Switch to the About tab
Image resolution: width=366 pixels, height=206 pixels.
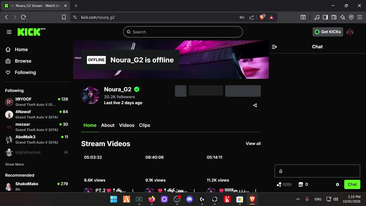(108, 125)
